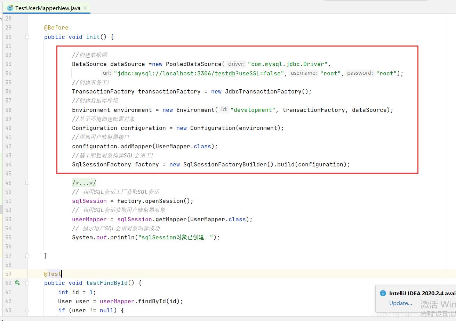Click the int id = 1 statement on line 61
The height and width of the screenshot is (321, 456).
tap(77, 292)
